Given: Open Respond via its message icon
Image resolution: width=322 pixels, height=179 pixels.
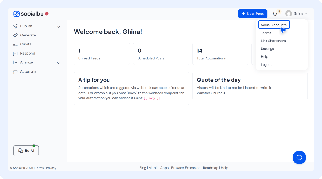Looking at the screenshot, I should point(15,54).
